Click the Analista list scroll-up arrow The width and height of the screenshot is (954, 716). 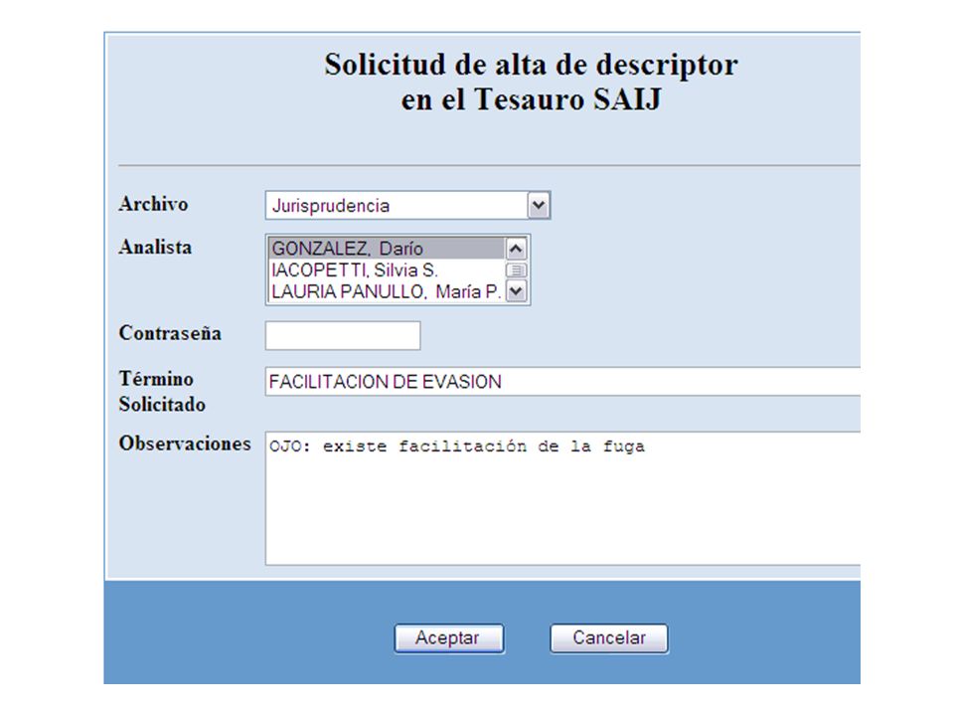point(516,249)
